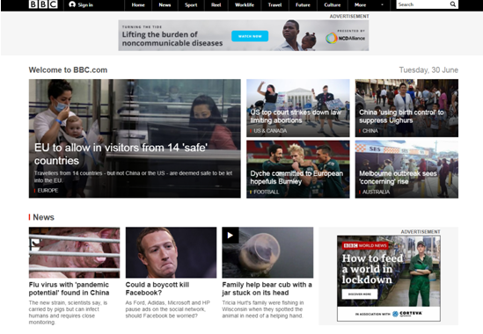483x334 pixels.
Task: Click the Sign in account icon
Action: point(72,4)
